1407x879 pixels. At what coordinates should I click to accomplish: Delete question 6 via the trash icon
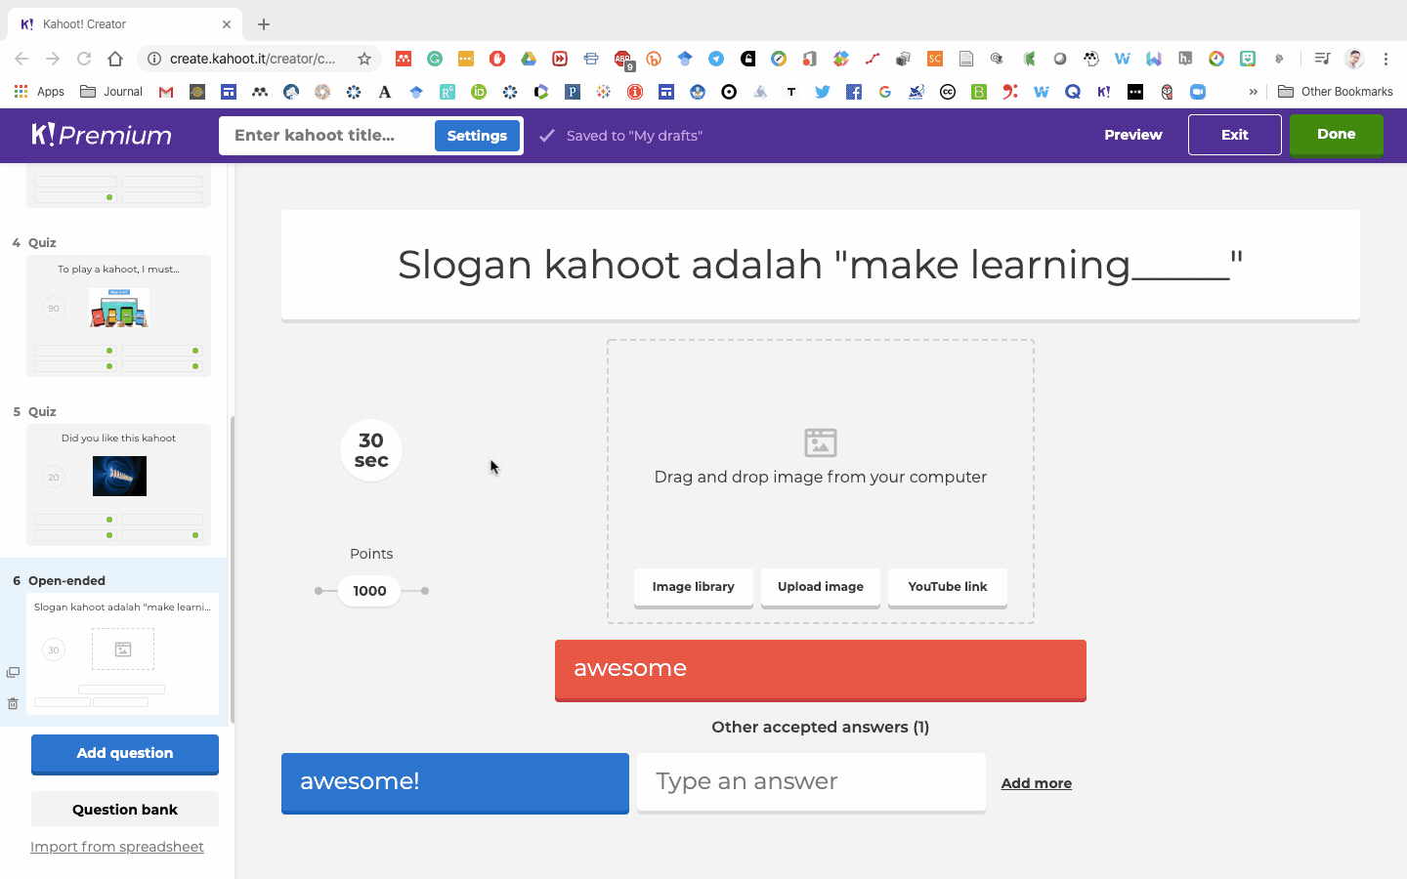pyautogui.click(x=14, y=703)
